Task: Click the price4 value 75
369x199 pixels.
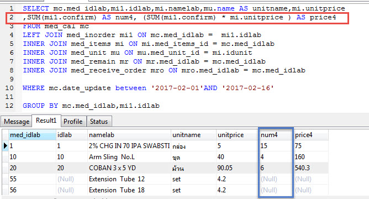Action: 310,146
